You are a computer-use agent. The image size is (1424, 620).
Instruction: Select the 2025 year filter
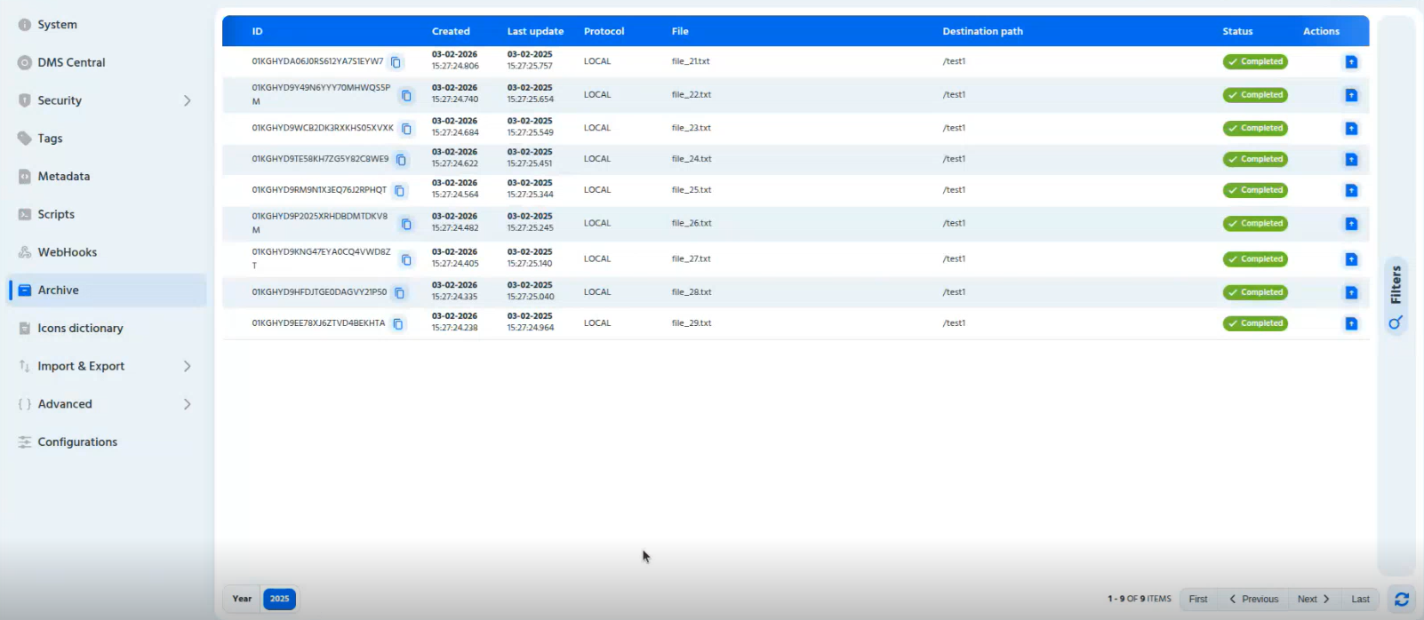pyautogui.click(x=279, y=599)
